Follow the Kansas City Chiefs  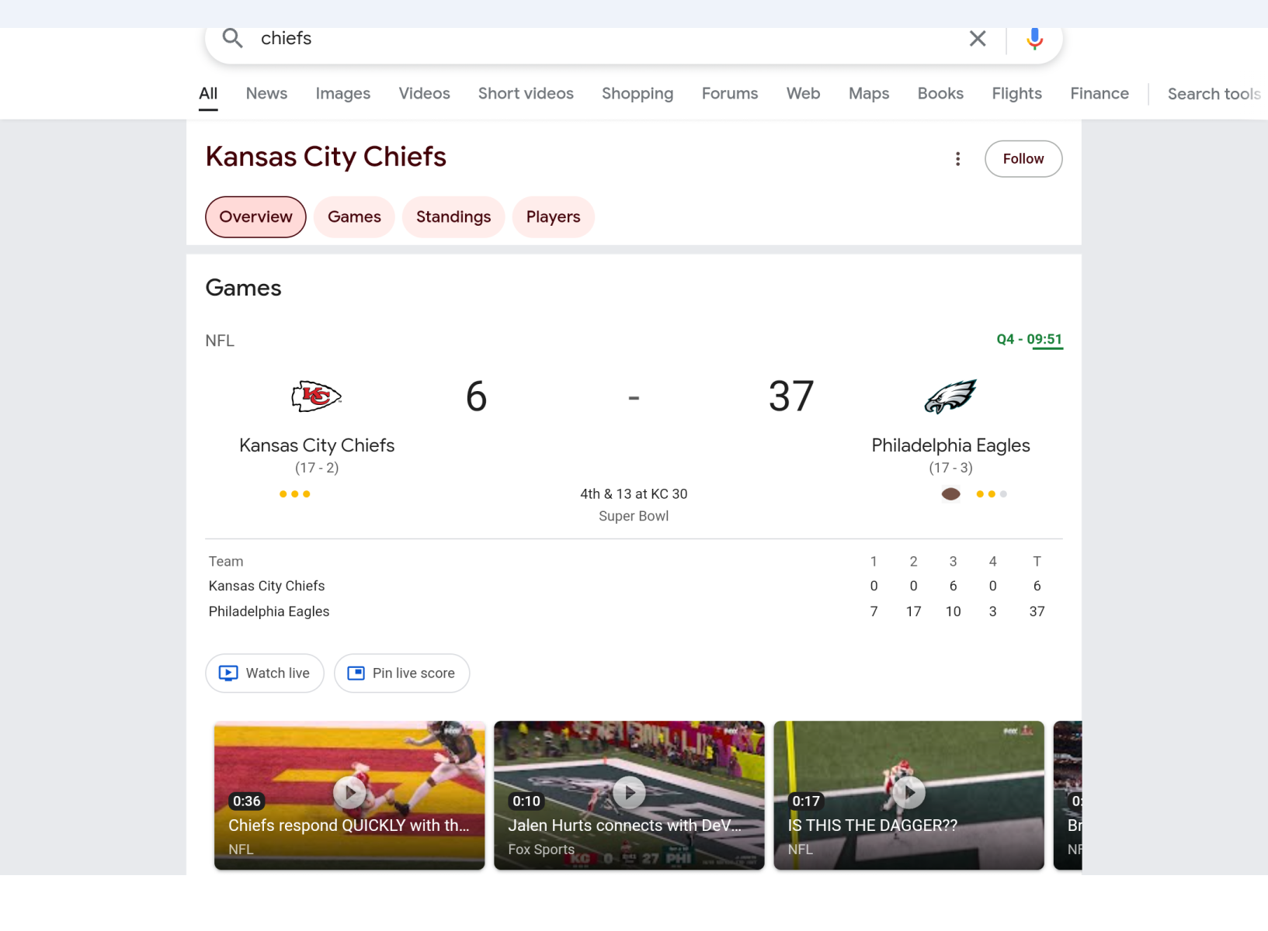(1023, 159)
